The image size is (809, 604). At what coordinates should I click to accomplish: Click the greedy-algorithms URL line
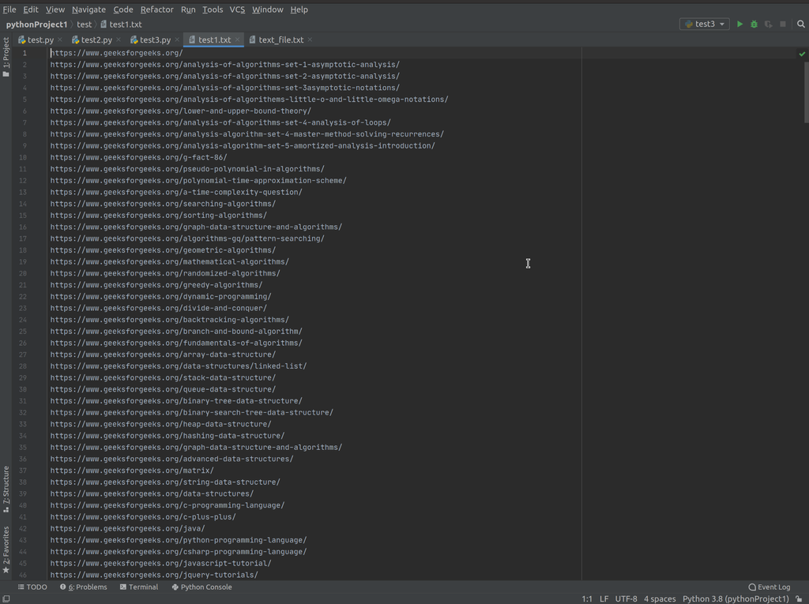pos(156,285)
